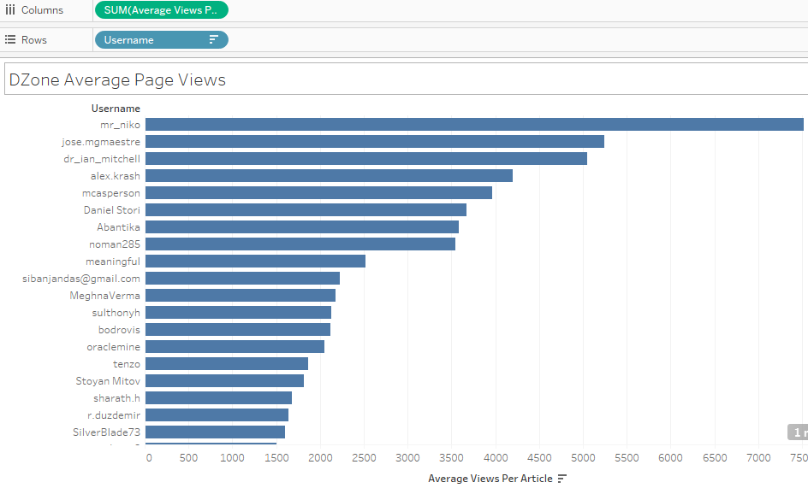The width and height of the screenshot is (808, 488).
Task: Select the Stoyan Mitov bar
Action: click(x=224, y=380)
